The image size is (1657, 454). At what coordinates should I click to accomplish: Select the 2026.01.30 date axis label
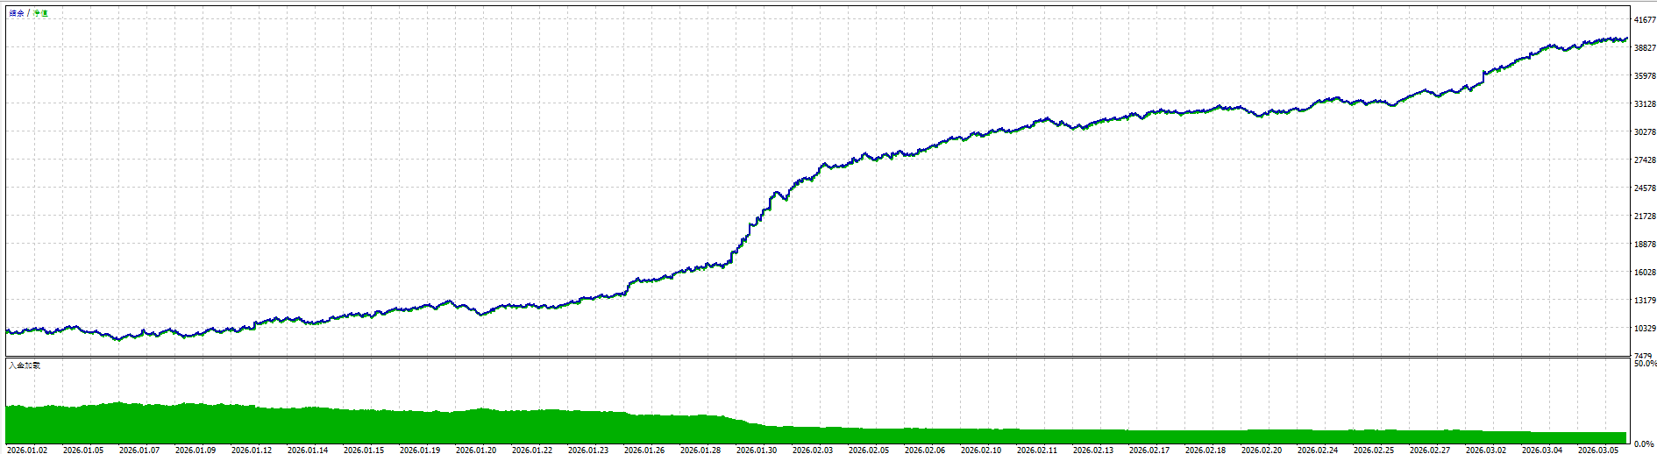click(x=757, y=450)
